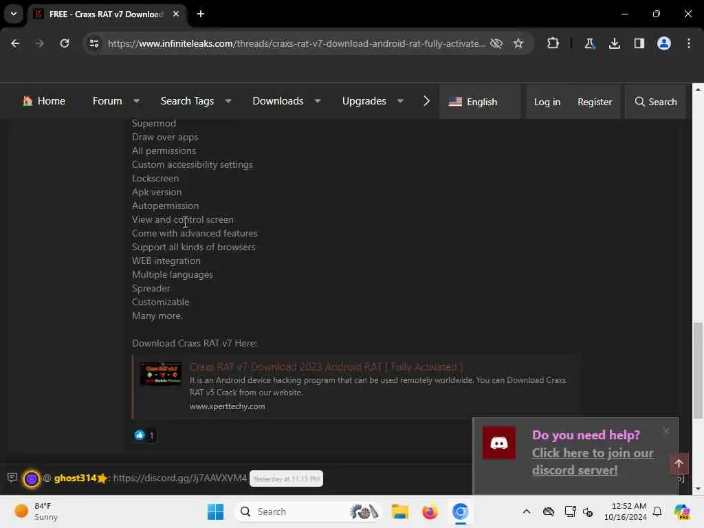Click here to join our discord server link
This screenshot has height=528, width=704.
pos(593,461)
